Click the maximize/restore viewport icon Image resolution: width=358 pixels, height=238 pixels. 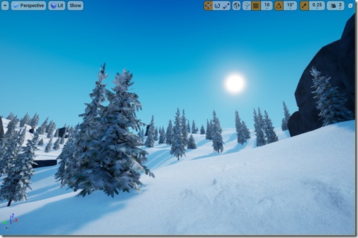[x=350, y=6]
